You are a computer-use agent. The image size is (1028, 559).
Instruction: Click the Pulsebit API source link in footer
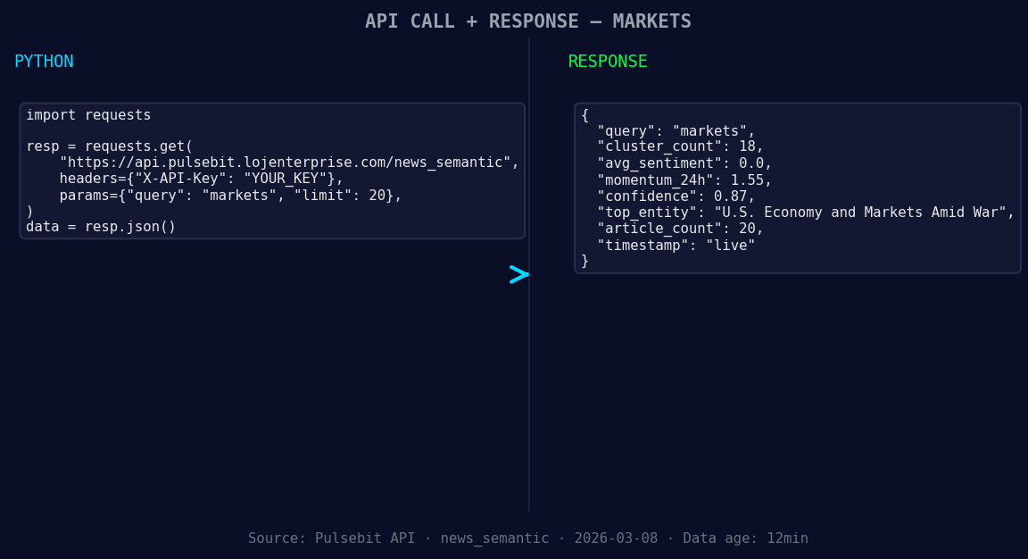(366, 538)
